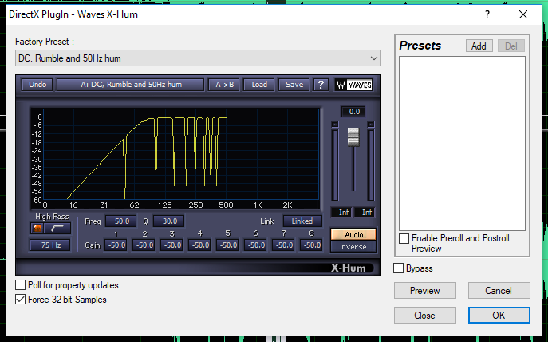Reset the right clip indicator light
Viewport: 548px width, 342px height.
371,125
